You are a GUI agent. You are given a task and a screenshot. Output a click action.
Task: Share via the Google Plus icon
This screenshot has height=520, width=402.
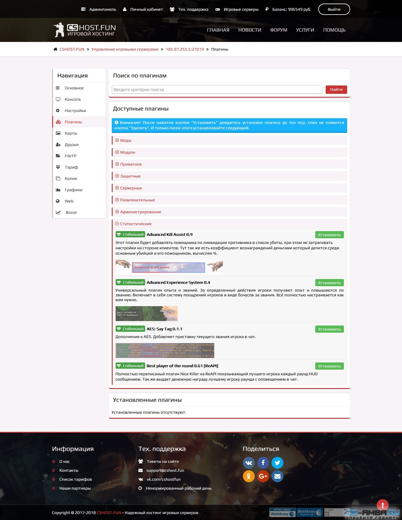coord(263,476)
